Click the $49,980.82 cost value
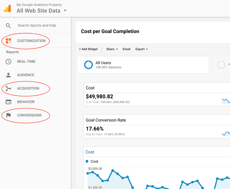Viewport: 230px width, 189px height. click(x=99, y=96)
